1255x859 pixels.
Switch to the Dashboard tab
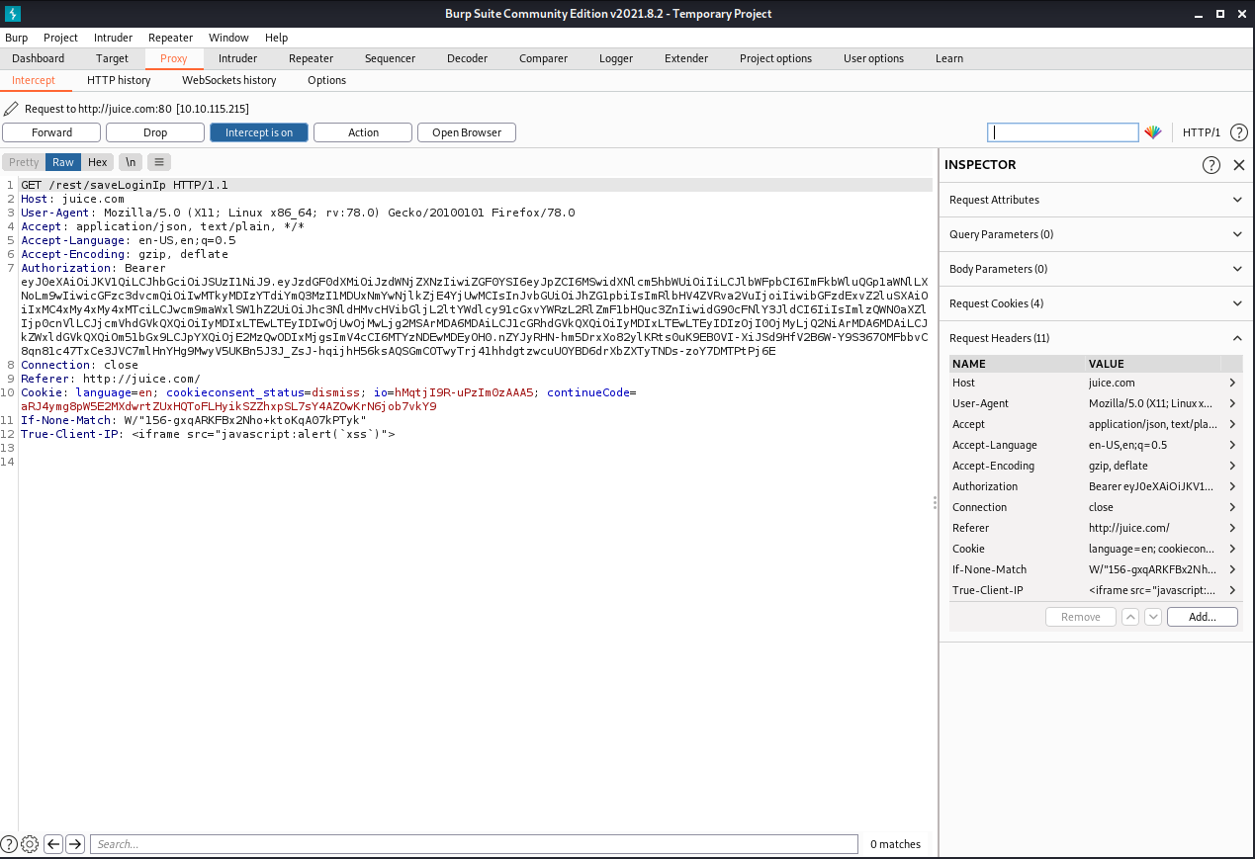coord(39,58)
